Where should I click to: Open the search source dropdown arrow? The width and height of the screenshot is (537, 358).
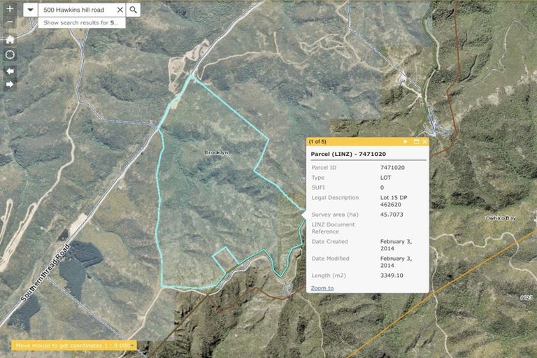coord(31,10)
